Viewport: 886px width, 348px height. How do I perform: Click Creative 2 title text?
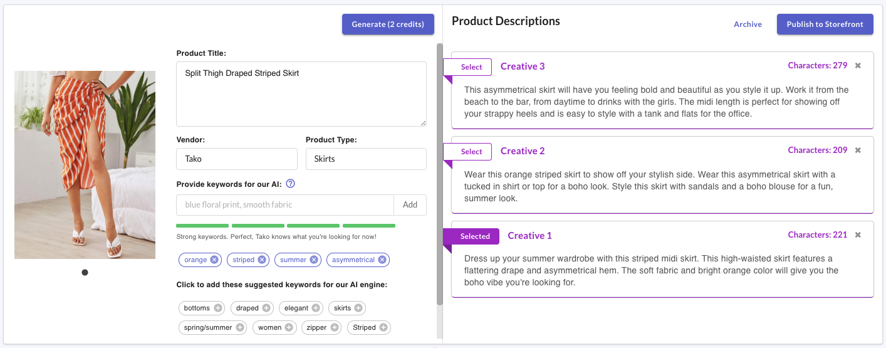click(523, 151)
